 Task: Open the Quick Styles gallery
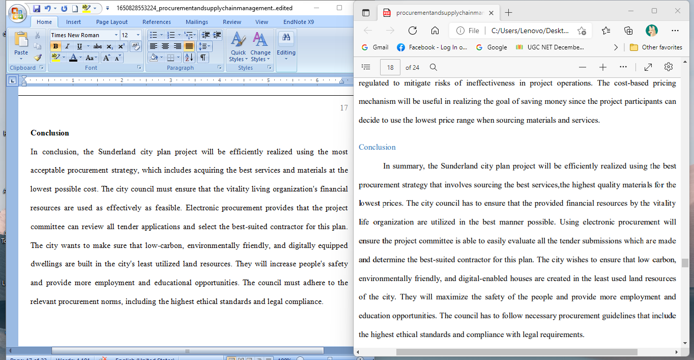238,46
